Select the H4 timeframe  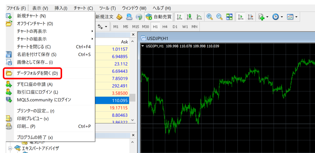(x=165, y=27)
